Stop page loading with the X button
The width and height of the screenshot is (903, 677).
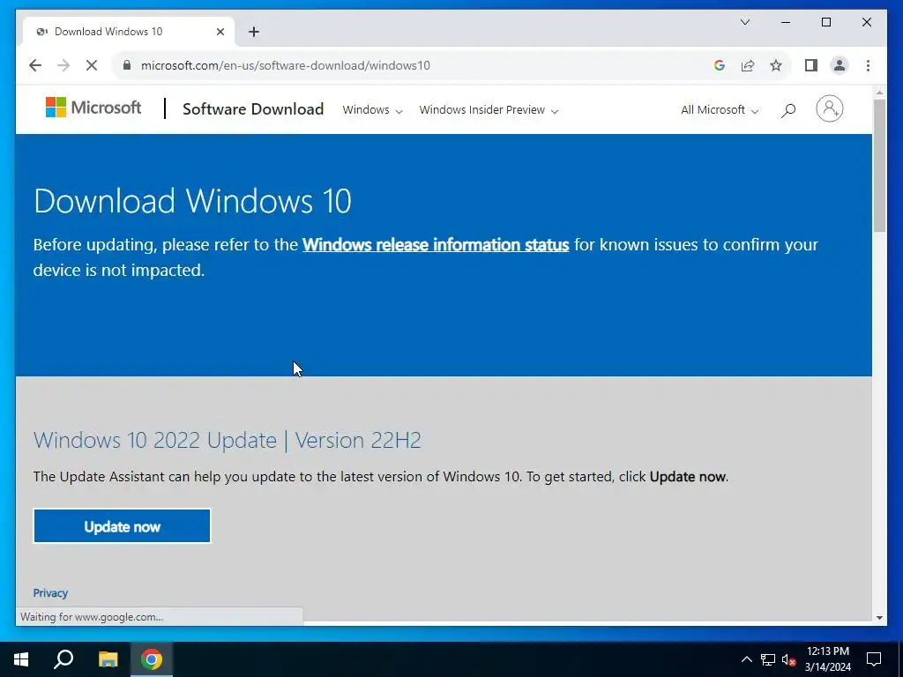tap(92, 65)
